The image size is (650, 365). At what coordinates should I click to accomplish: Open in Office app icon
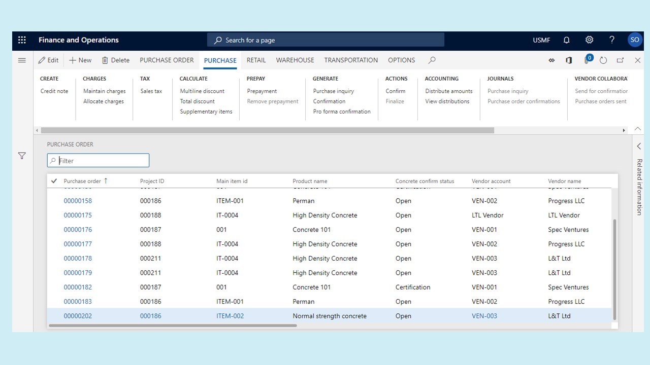click(x=569, y=60)
